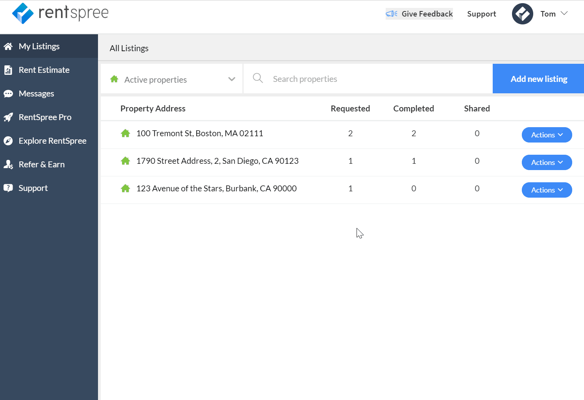Click the Shared column header
Screen dimensions: 584x400
click(477, 109)
